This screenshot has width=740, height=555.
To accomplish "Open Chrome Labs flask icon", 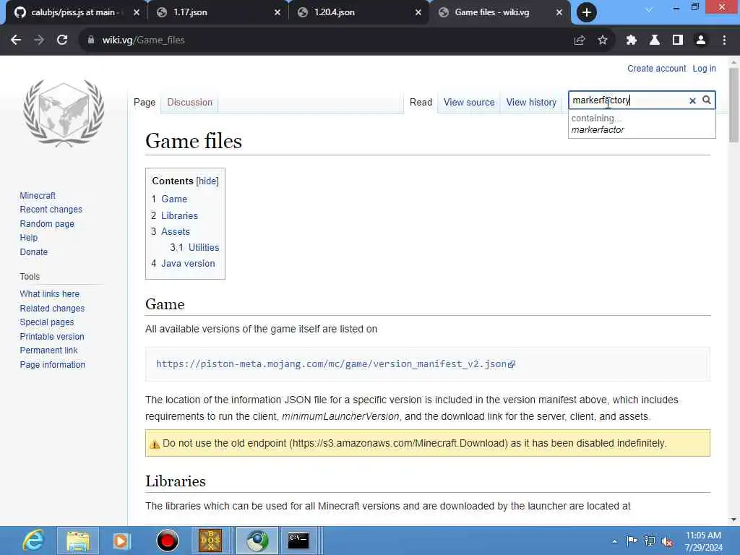I will pos(655,40).
